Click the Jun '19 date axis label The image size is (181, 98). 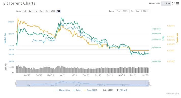(62, 75)
